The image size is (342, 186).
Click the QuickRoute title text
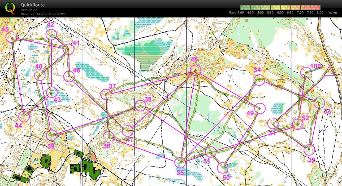[33, 5]
